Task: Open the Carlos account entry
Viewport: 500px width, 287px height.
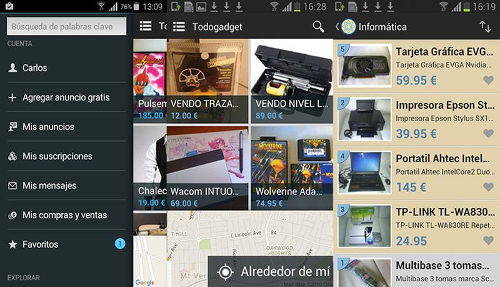Action: coord(66,68)
